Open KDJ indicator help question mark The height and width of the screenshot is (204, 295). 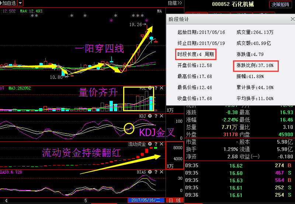(x=156, y=116)
